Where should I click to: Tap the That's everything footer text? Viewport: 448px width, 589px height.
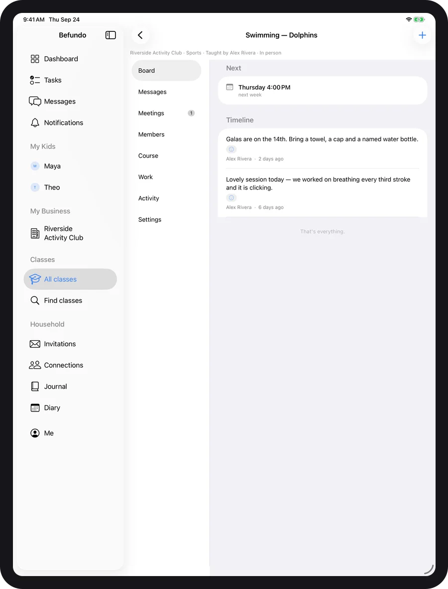point(323,231)
